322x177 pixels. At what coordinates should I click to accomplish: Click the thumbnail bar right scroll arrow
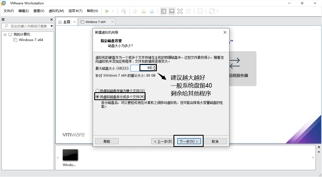click(x=314, y=158)
